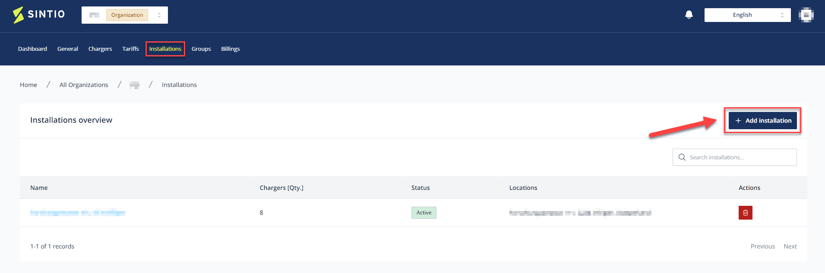Click the 1-1 of 1 records text
The image size is (825, 273).
click(x=52, y=246)
